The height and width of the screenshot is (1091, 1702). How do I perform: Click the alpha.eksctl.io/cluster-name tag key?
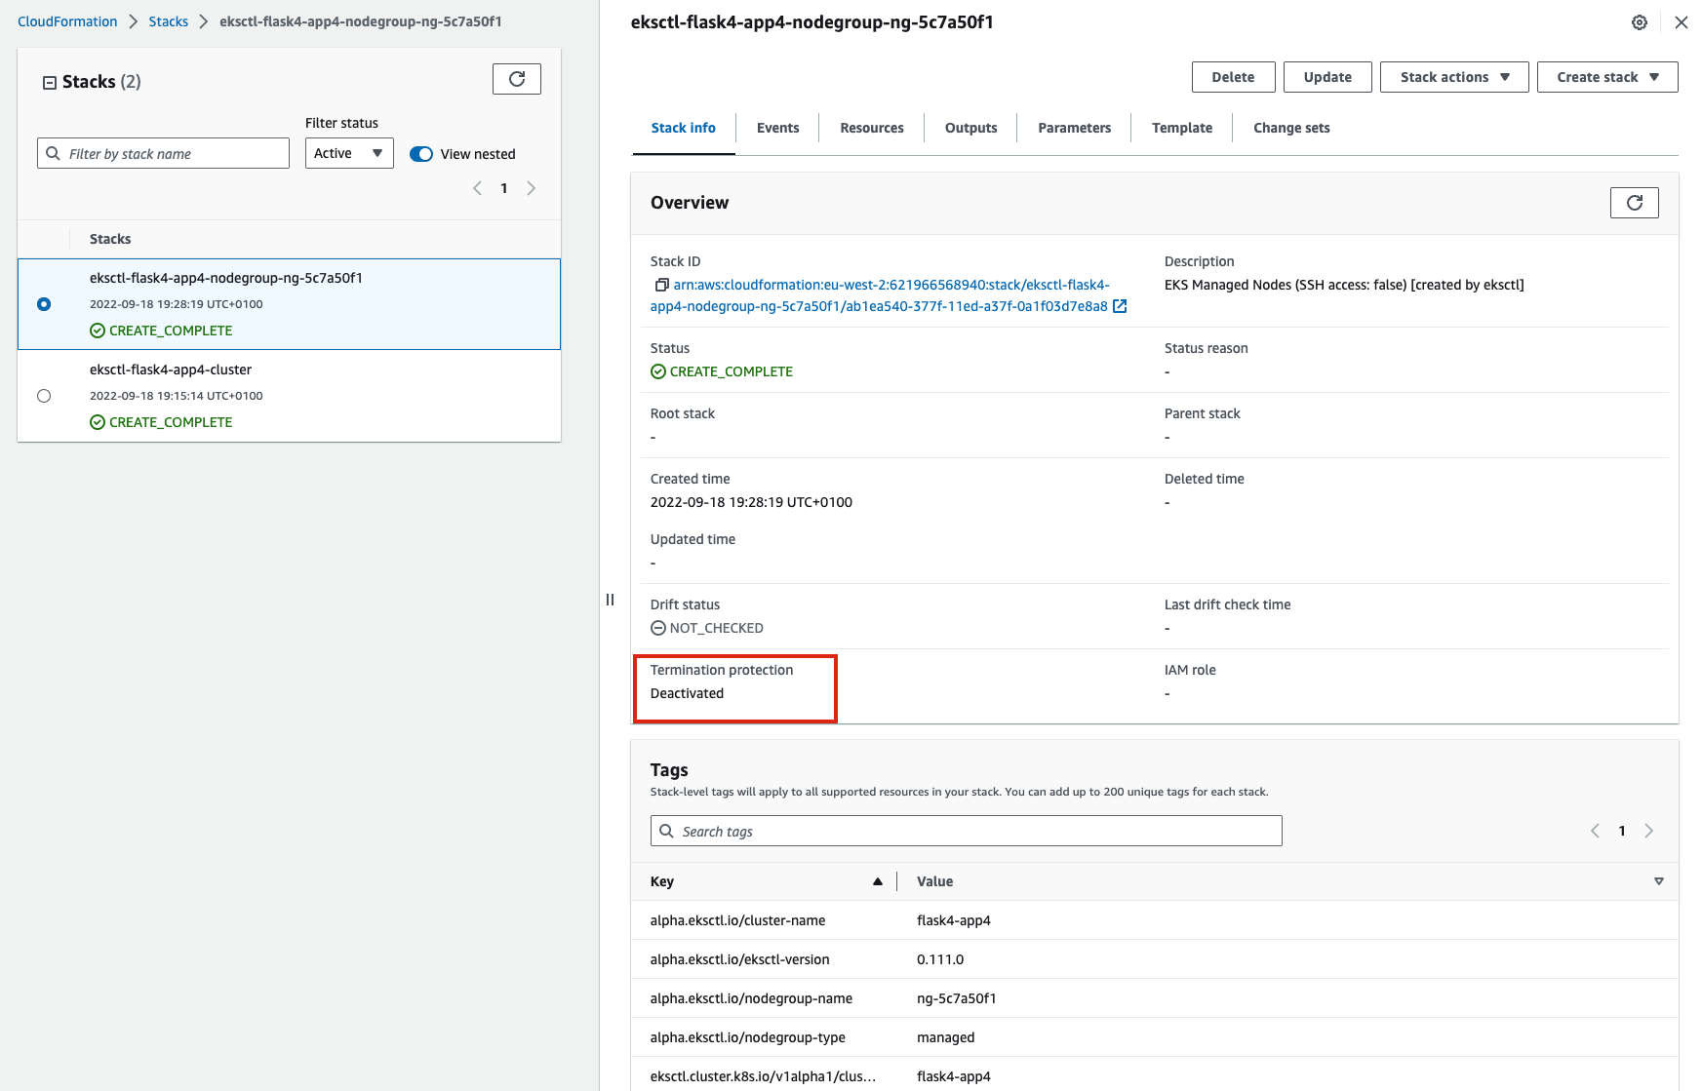coord(738,920)
